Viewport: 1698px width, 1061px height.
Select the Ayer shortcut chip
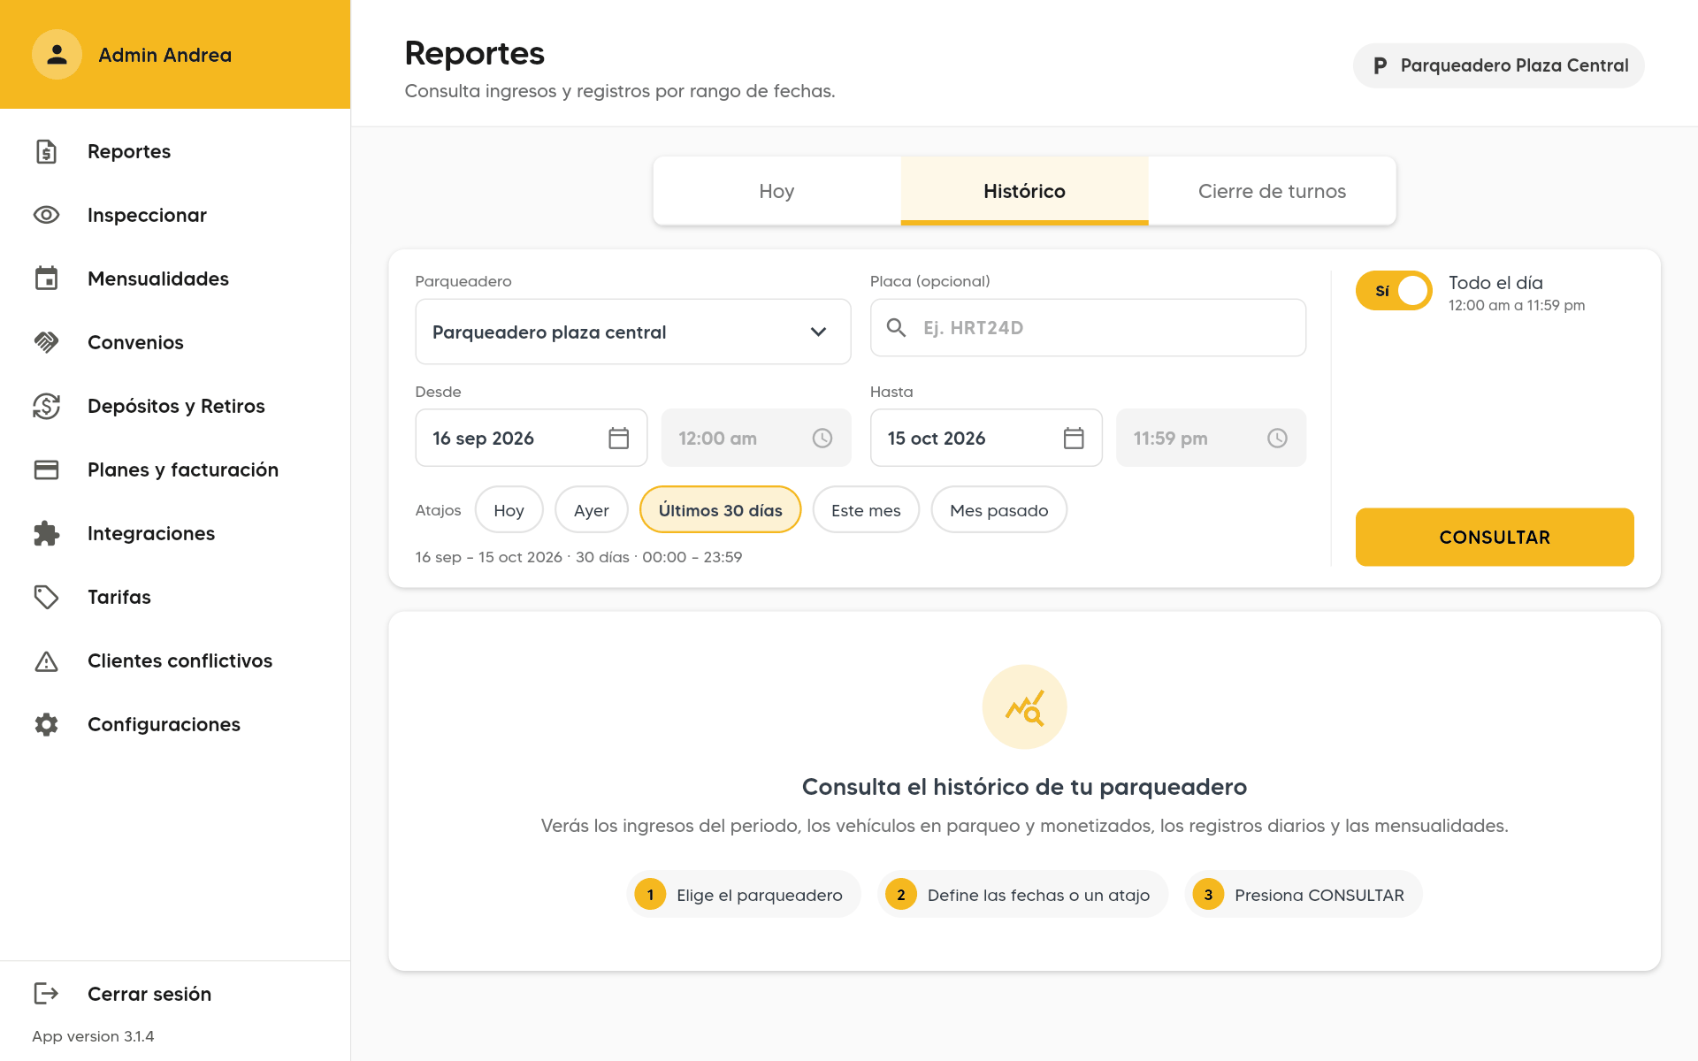pyautogui.click(x=591, y=509)
